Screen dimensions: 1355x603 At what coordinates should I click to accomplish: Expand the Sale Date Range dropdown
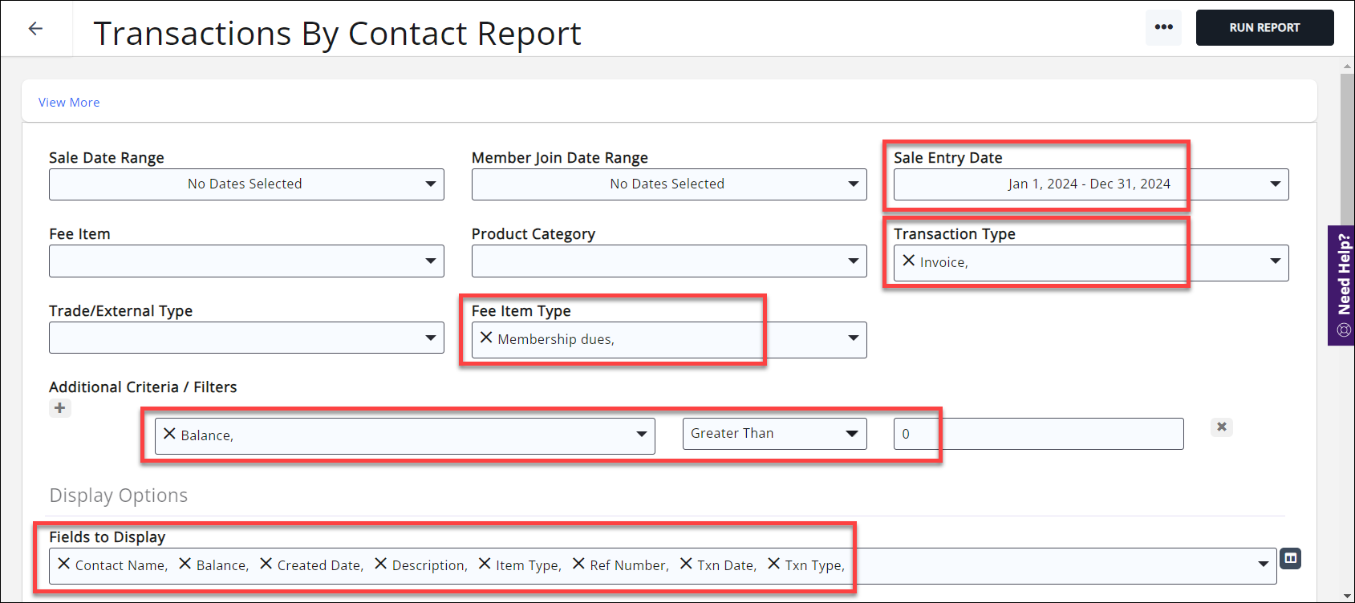pyautogui.click(x=246, y=184)
